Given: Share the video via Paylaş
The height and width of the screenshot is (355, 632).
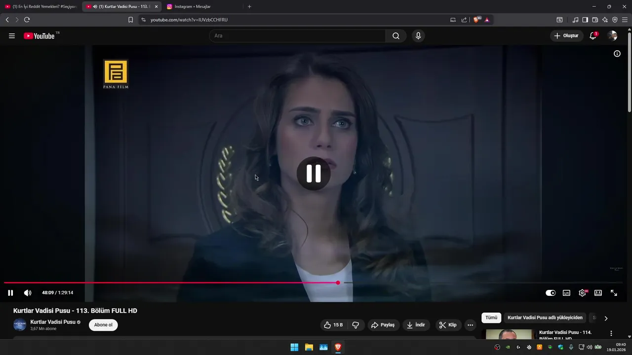Looking at the screenshot, I should [x=384, y=325].
